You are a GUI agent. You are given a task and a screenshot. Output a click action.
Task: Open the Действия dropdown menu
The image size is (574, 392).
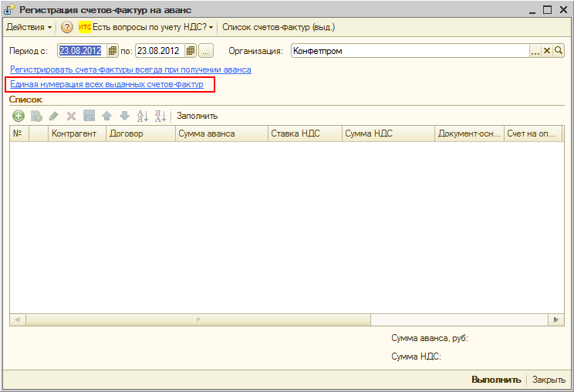click(29, 27)
